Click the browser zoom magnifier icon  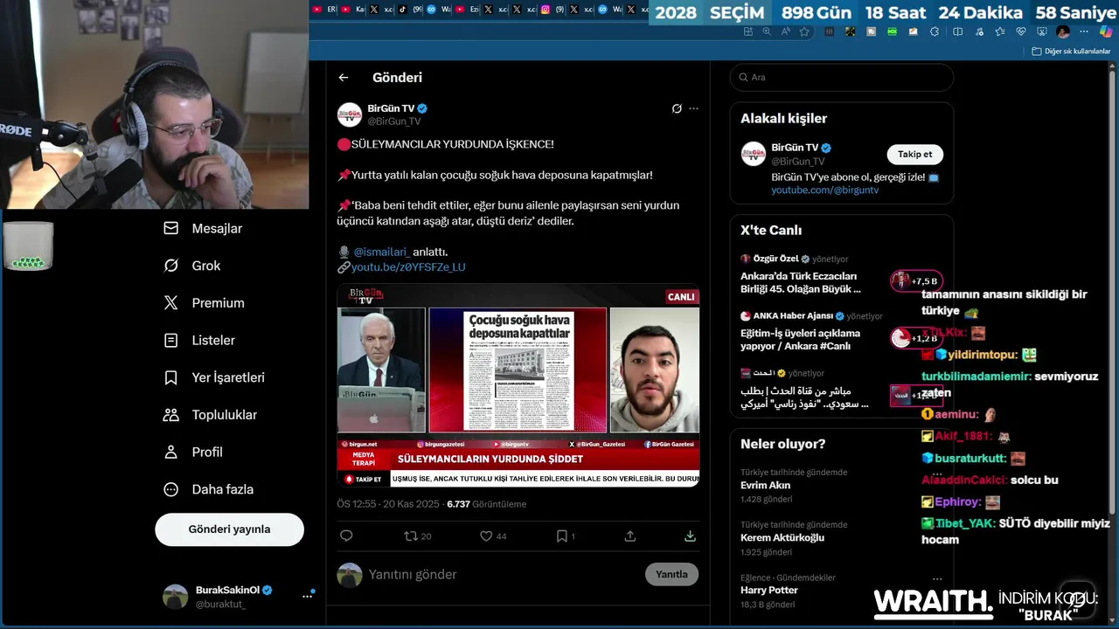coord(767,31)
